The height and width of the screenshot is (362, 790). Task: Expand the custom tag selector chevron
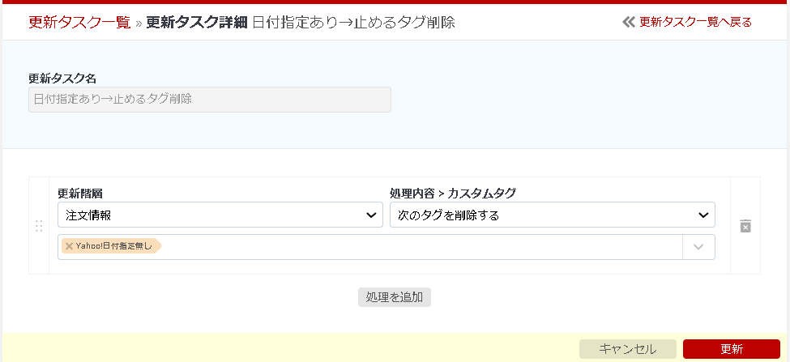coord(698,247)
